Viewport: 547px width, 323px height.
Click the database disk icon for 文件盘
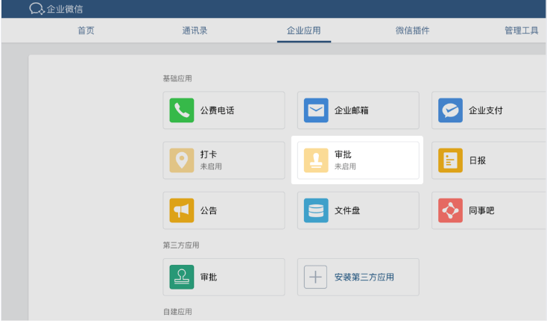point(316,210)
